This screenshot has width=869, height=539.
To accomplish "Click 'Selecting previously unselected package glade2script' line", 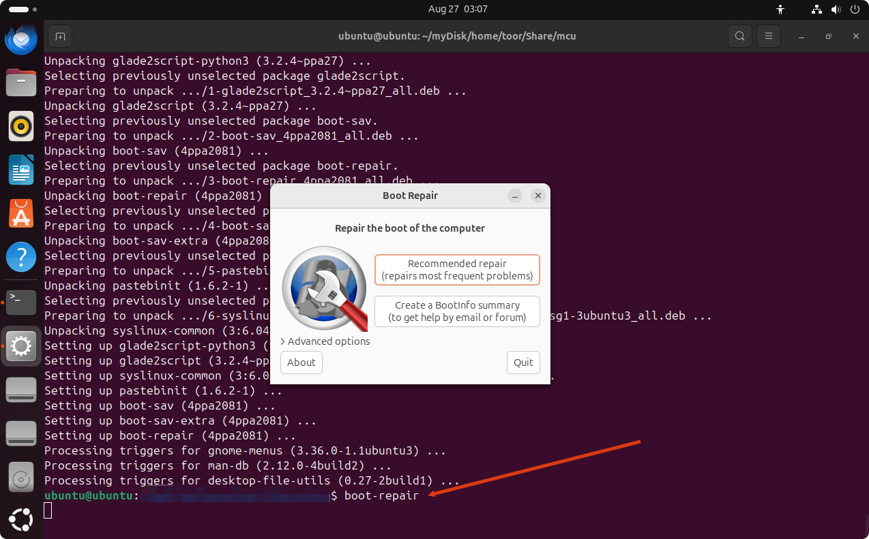I will pos(225,76).
